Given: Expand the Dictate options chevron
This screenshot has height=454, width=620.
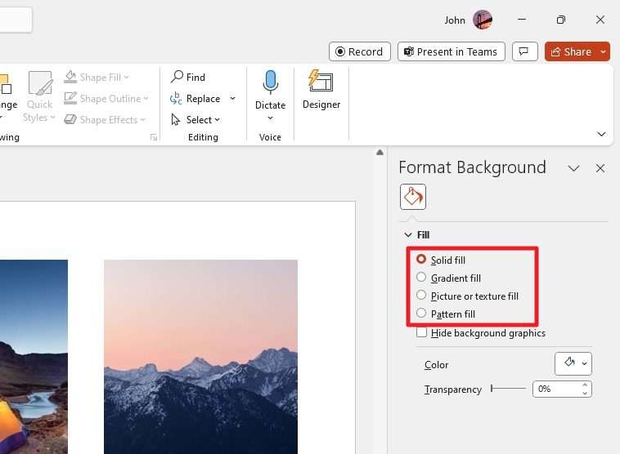Looking at the screenshot, I should [270, 118].
